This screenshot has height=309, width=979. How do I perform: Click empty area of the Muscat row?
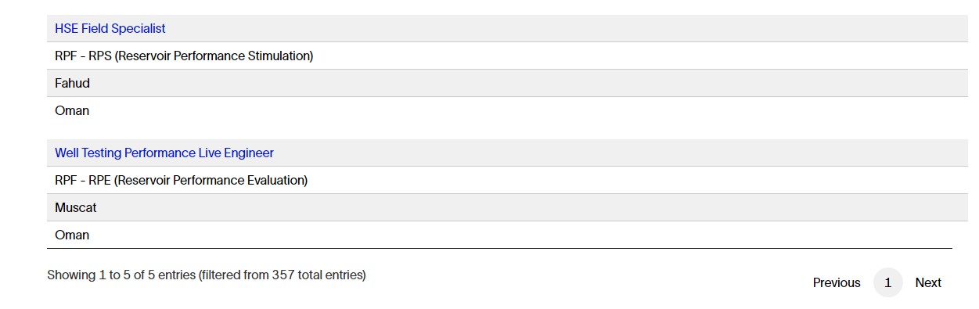(x=532, y=207)
